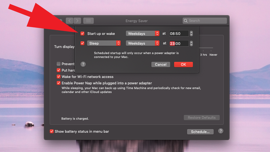Open the Schedule... button
Viewport: 270px width, 152px height.
pyautogui.click(x=200, y=132)
